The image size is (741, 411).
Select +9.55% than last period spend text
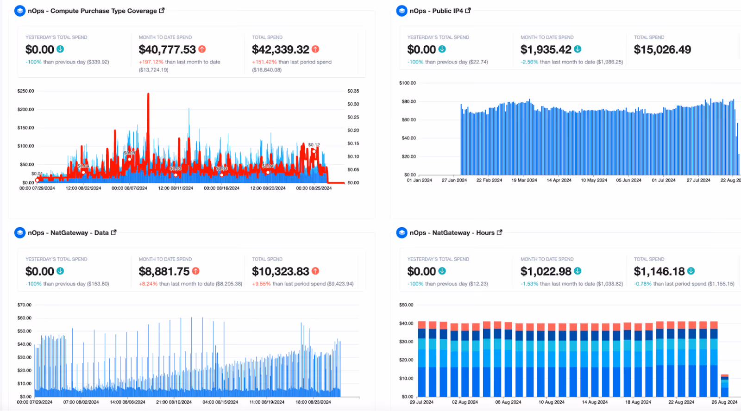pyautogui.click(x=303, y=284)
